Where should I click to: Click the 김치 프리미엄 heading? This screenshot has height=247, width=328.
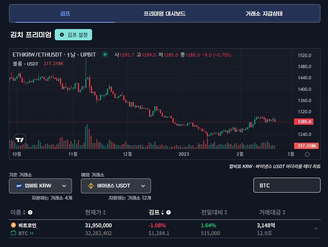tap(31, 35)
